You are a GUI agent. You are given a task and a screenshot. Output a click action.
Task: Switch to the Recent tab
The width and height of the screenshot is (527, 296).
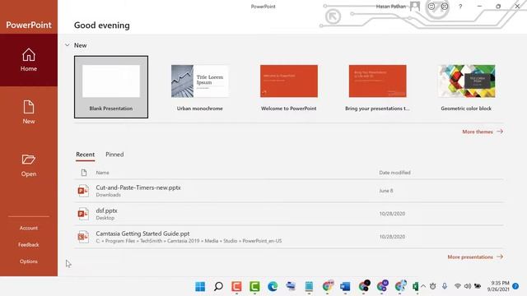pyautogui.click(x=85, y=155)
